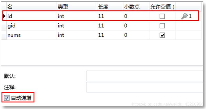Click the 注释 comment input field
Screen dimensions: 206x109
point(145,87)
